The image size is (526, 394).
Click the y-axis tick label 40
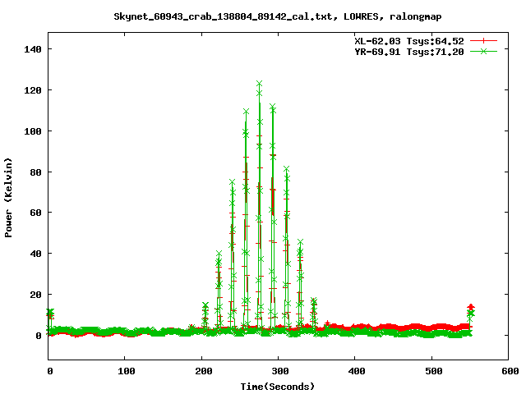[x=35, y=254]
